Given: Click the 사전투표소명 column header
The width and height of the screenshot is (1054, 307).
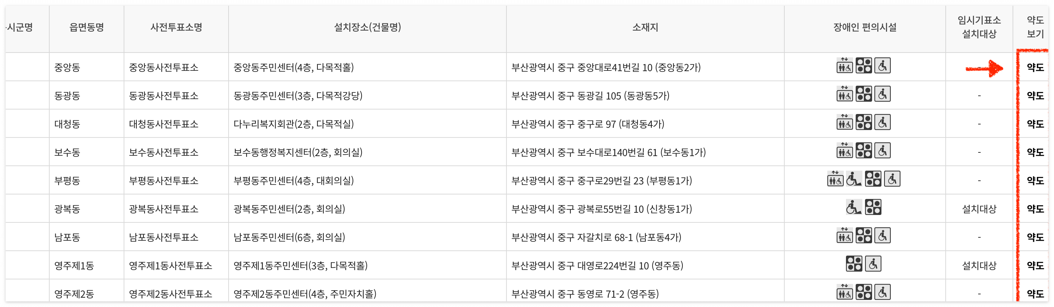Looking at the screenshot, I should click(176, 27).
